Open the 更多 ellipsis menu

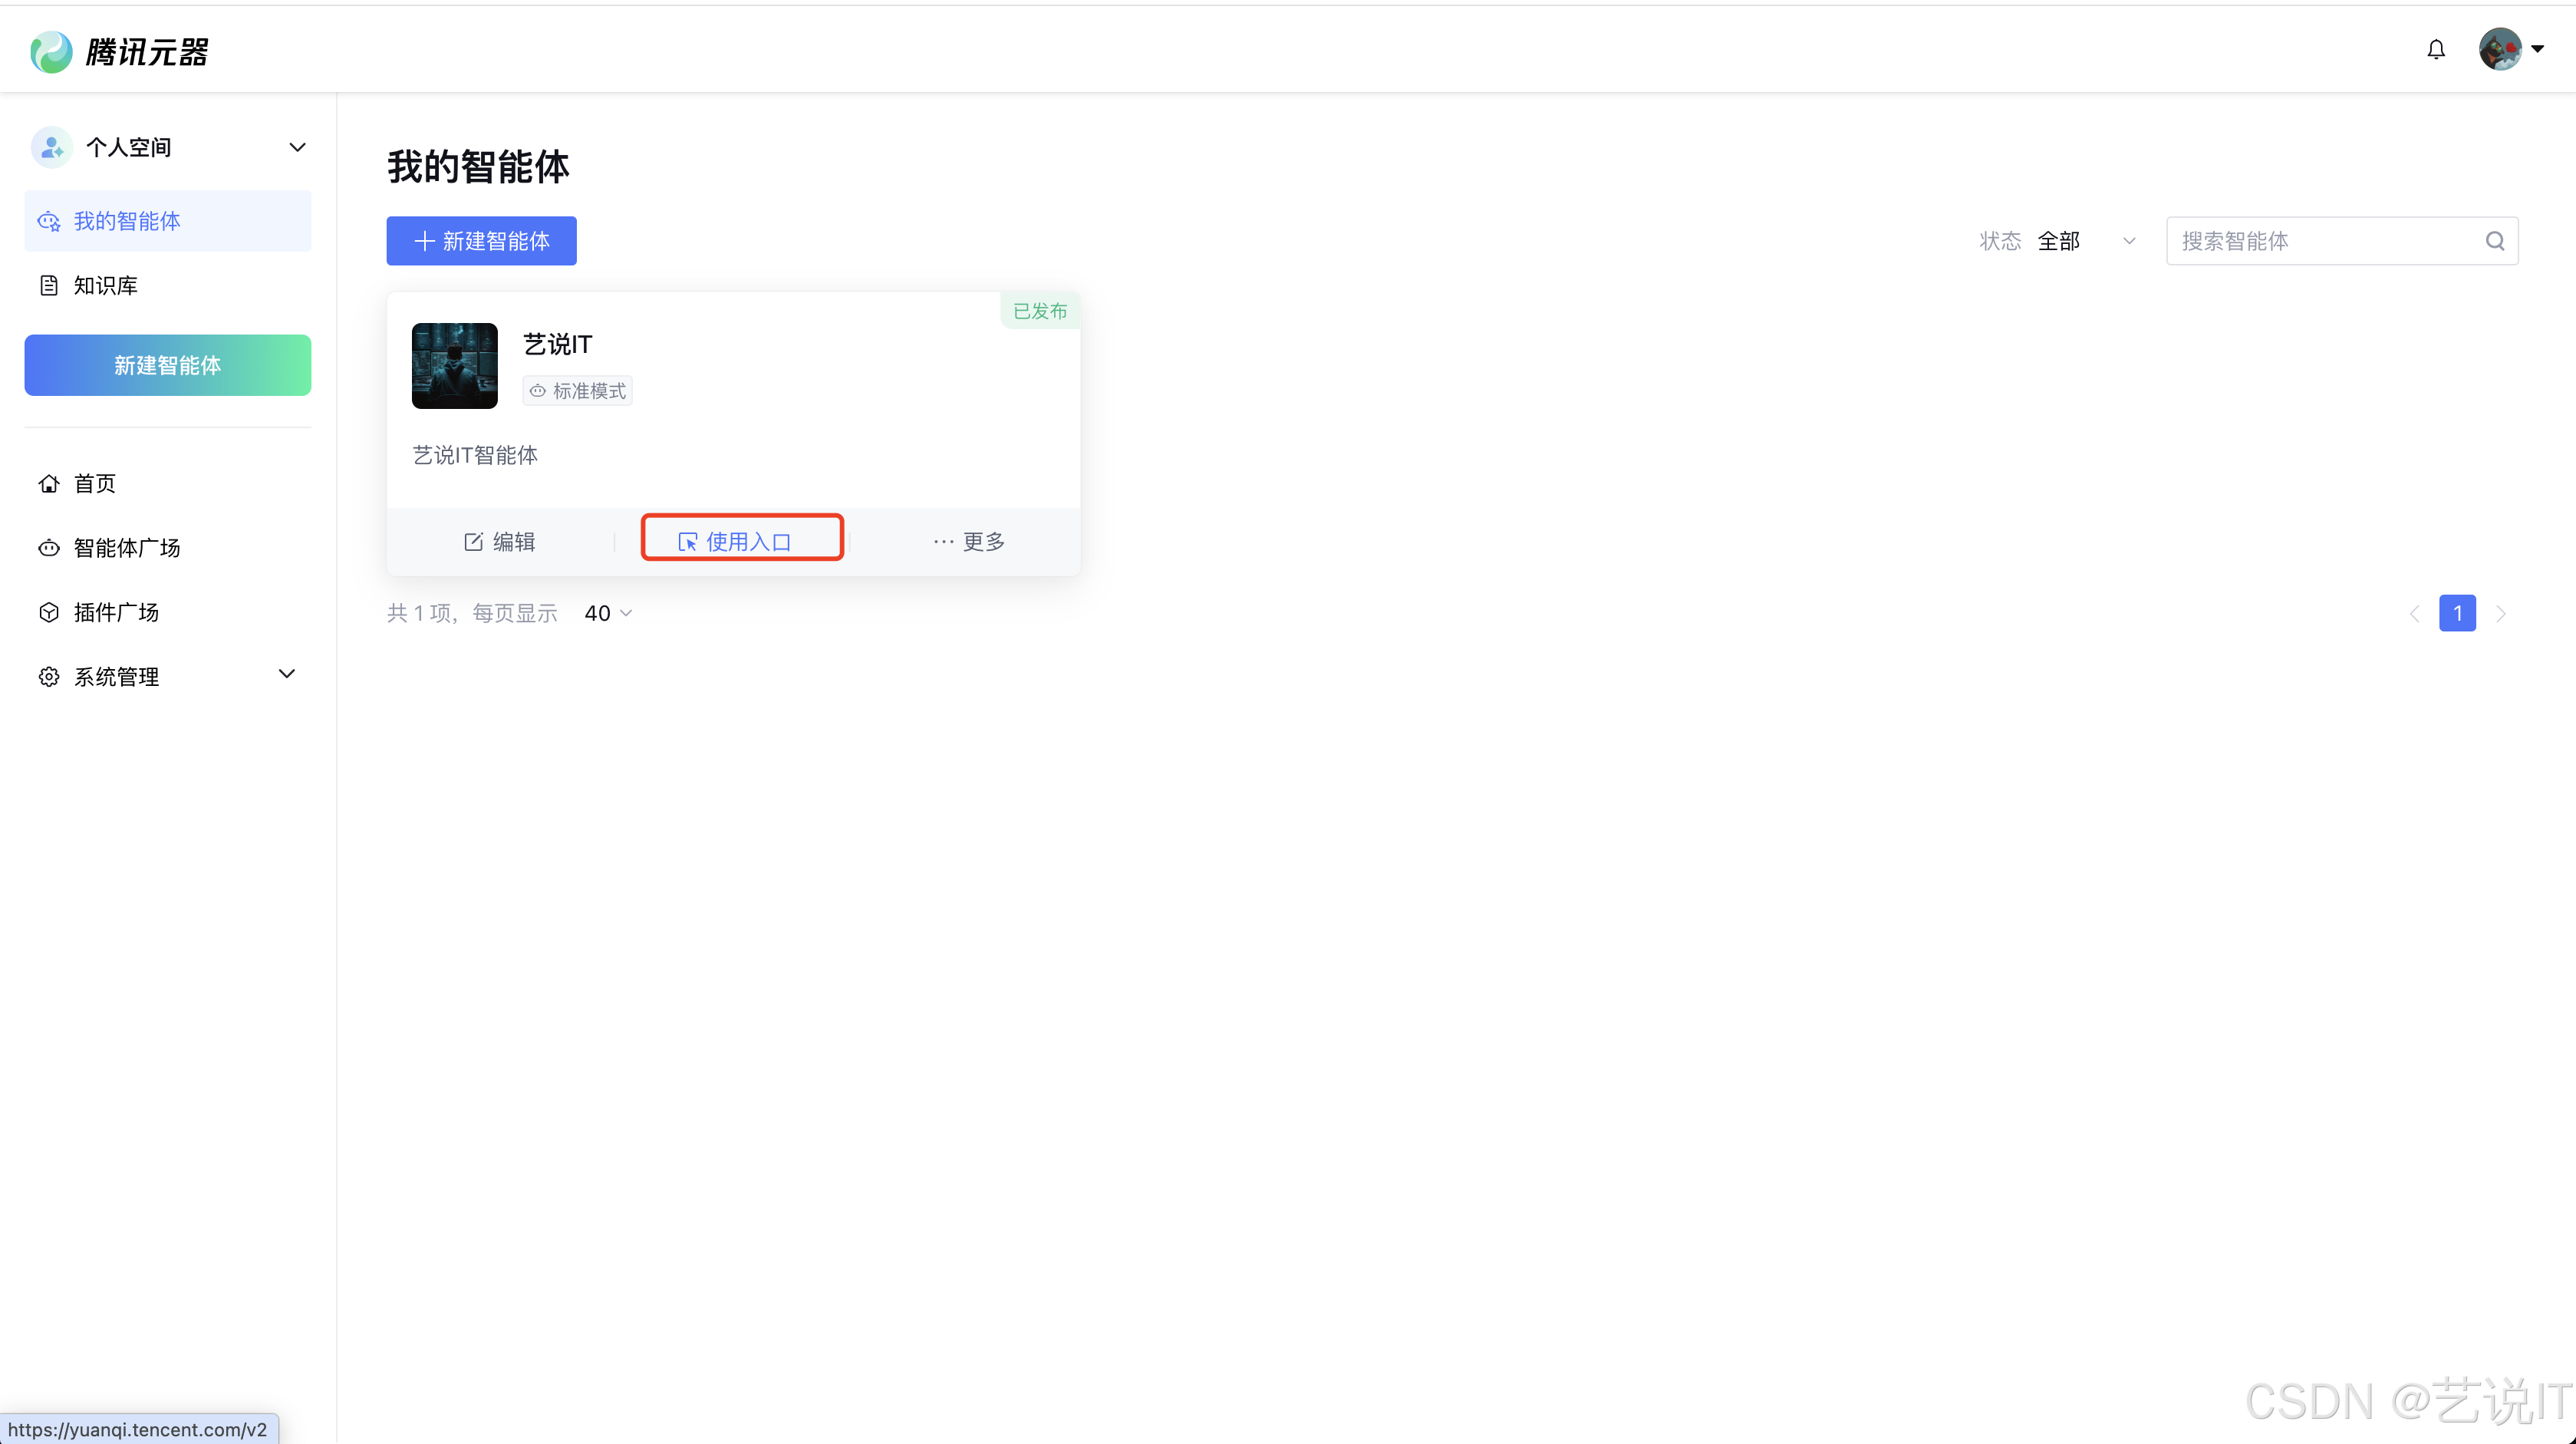click(x=968, y=542)
